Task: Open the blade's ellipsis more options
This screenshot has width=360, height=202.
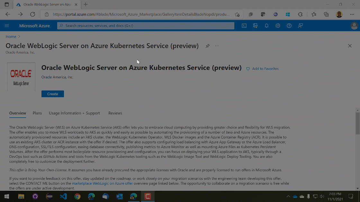Action: tap(217, 46)
